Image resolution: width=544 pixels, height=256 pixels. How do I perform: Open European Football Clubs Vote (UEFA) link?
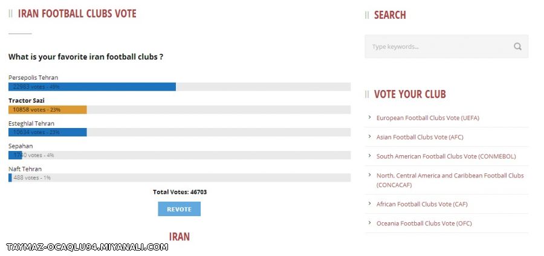428,118
